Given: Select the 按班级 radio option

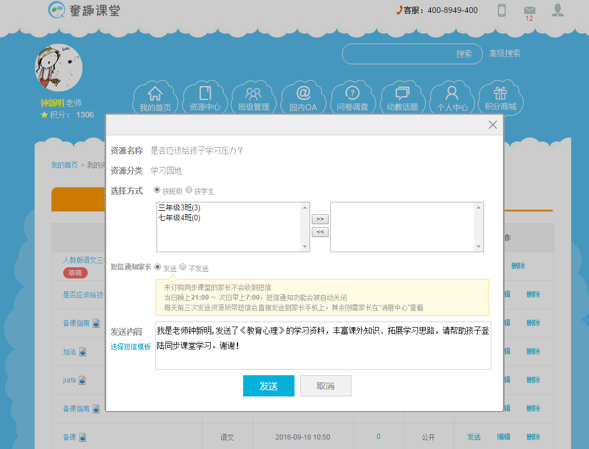Looking at the screenshot, I should (x=157, y=190).
